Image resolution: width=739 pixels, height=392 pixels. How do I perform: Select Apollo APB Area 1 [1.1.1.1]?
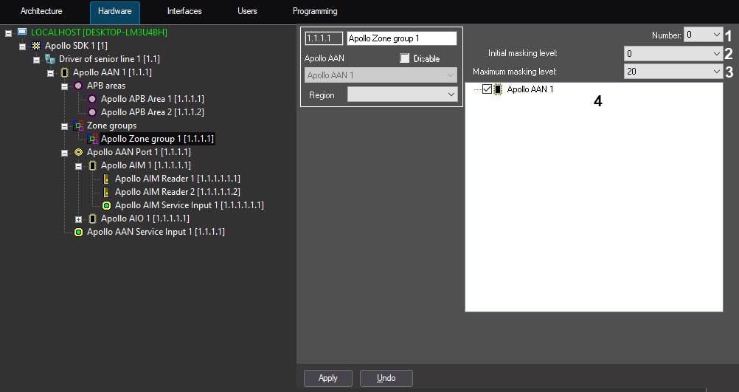152,99
